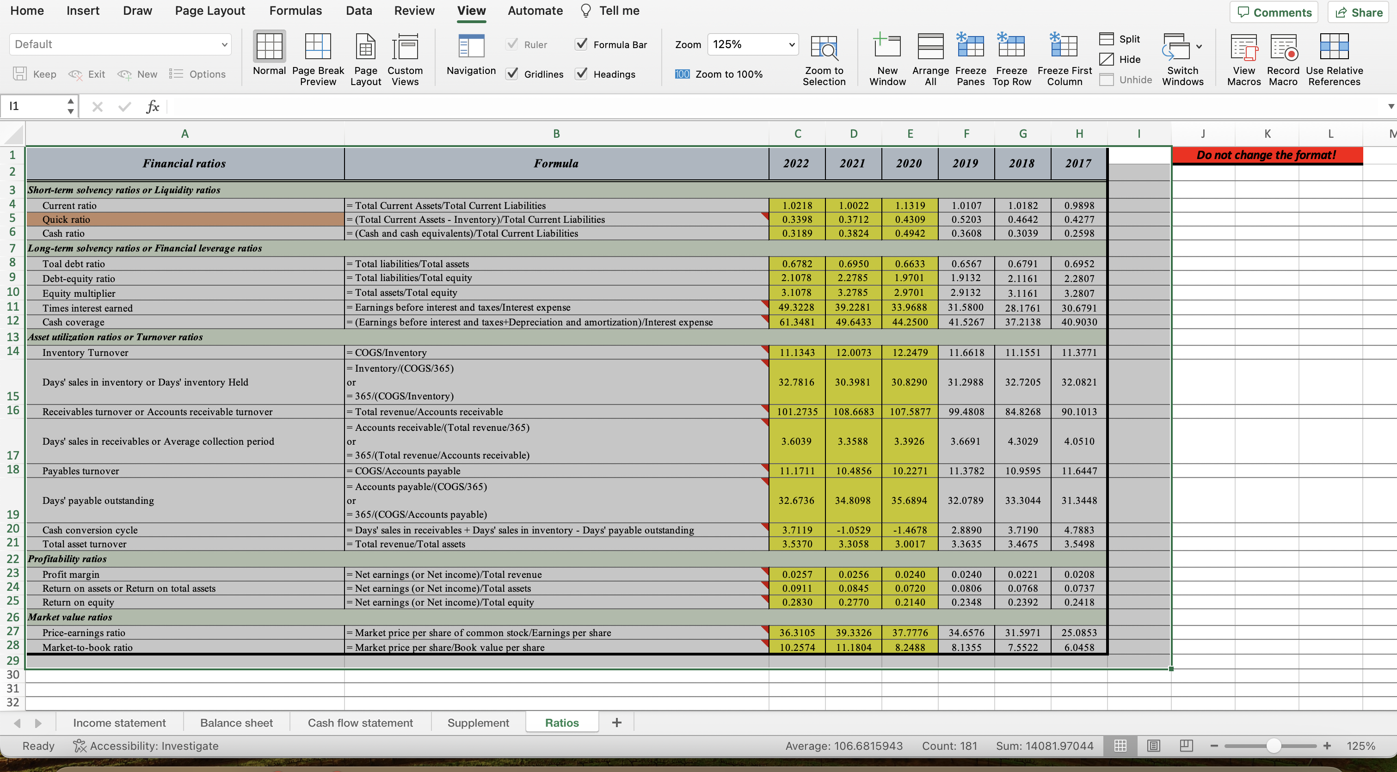Click the Share button

click(1359, 12)
